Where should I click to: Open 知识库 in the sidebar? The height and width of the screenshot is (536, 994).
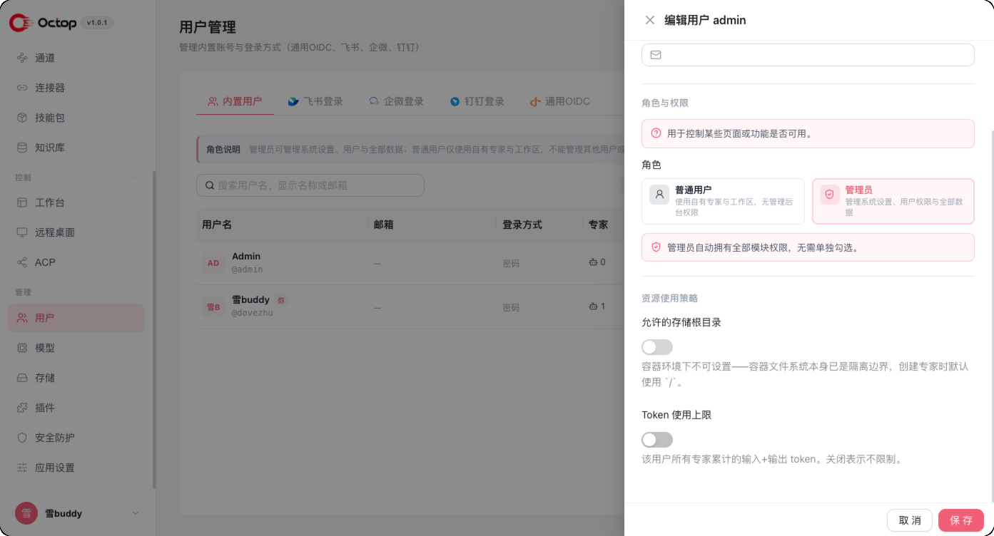click(76, 148)
